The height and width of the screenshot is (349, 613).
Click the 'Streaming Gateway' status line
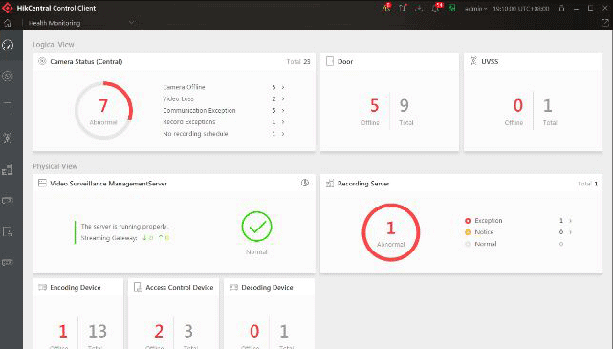pyautogui.click(x=125, y=238)
